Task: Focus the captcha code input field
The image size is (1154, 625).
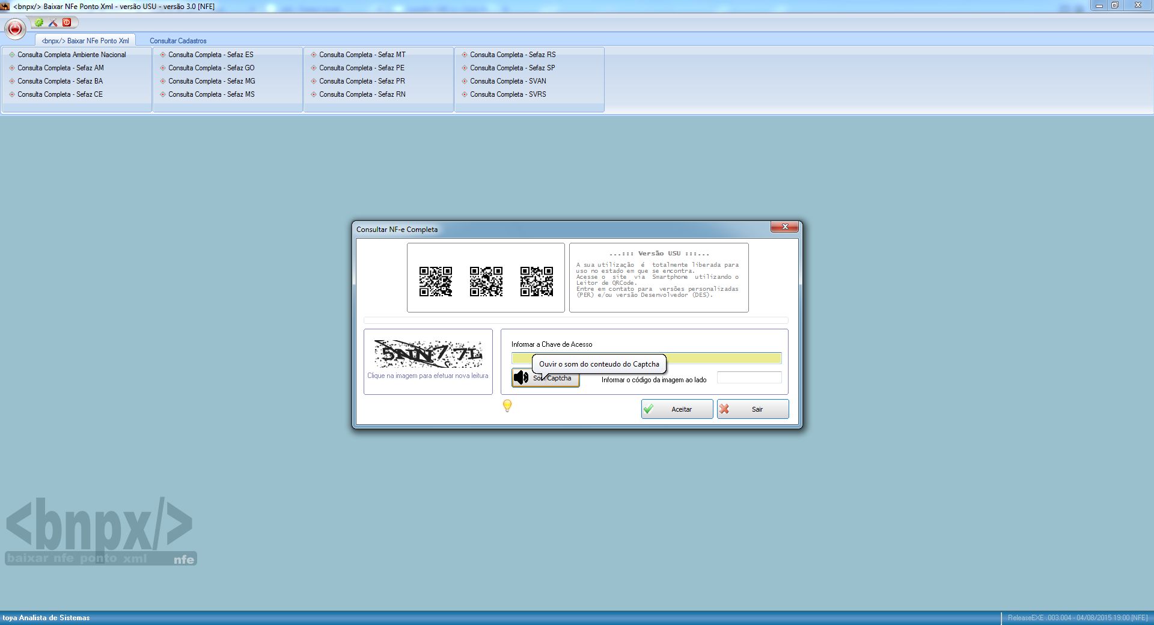Action: 749,378
